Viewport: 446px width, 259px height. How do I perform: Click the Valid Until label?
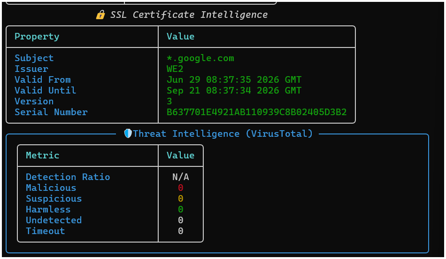pos(45,90)
